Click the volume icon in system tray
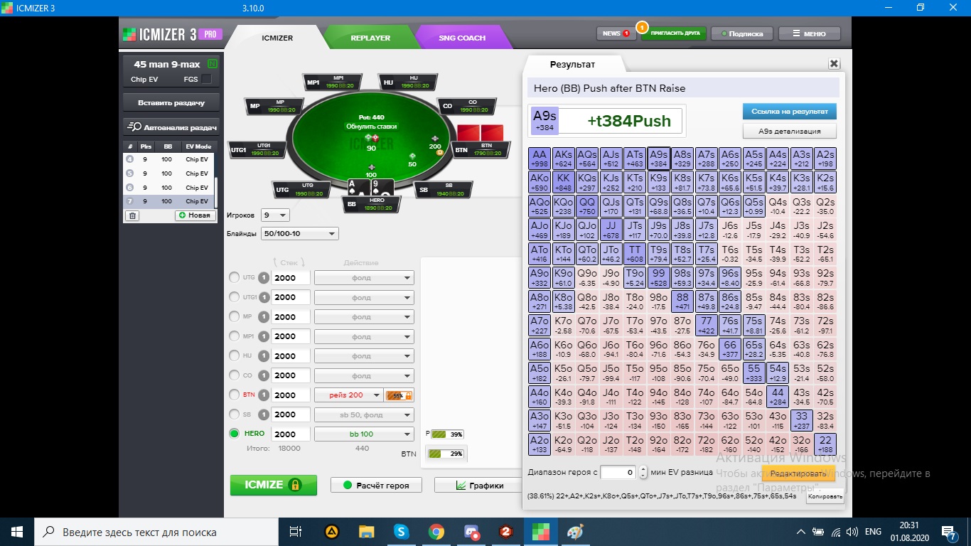Image resolution: width=971 pixels, height=546 pixels. [x=852, y=532]
